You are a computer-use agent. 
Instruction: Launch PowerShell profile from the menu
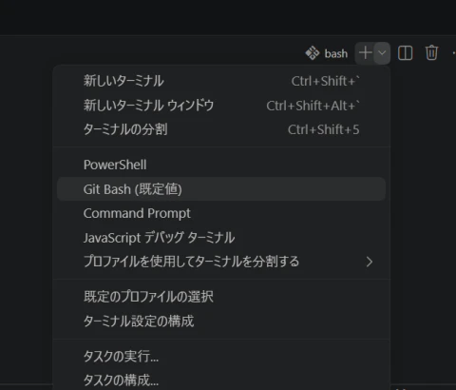click(221, 165)
